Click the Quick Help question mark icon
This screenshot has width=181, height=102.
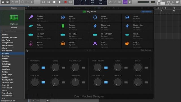(x=12, y=2)
